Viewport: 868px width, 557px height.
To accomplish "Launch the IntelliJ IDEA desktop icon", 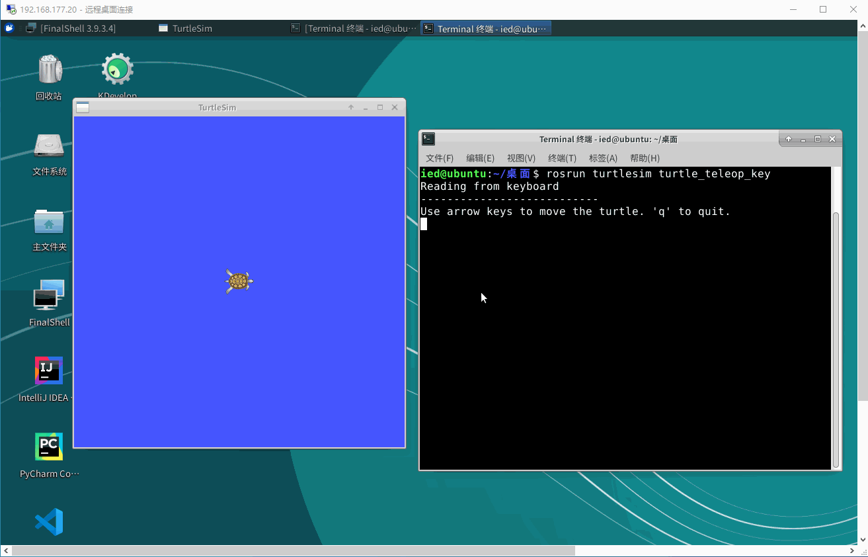I will [49, 370].
